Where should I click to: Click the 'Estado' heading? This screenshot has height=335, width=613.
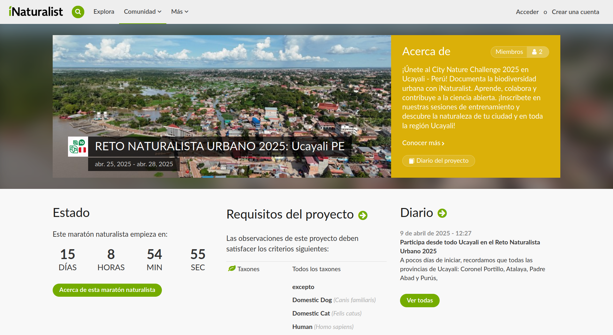click(x=71, y=213)
